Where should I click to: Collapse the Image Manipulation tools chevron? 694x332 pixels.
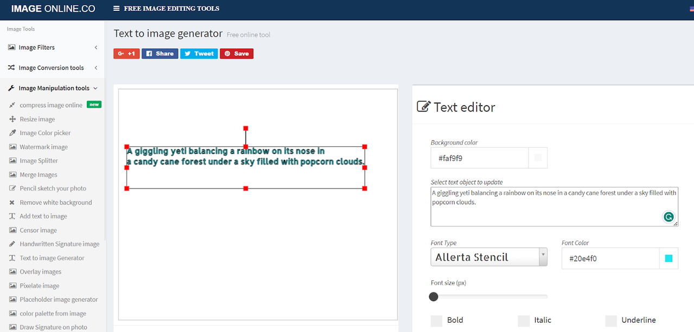[x=95, y=88]
